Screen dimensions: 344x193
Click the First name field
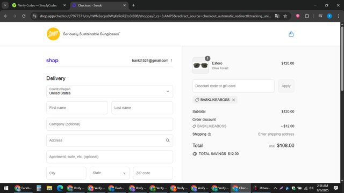pos(77,108)
